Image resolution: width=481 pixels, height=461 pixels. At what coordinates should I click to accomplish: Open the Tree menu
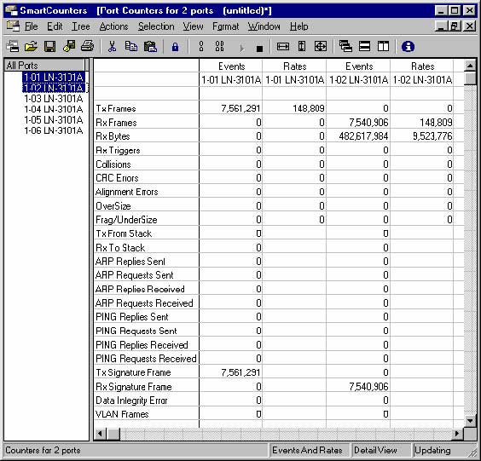81,26
